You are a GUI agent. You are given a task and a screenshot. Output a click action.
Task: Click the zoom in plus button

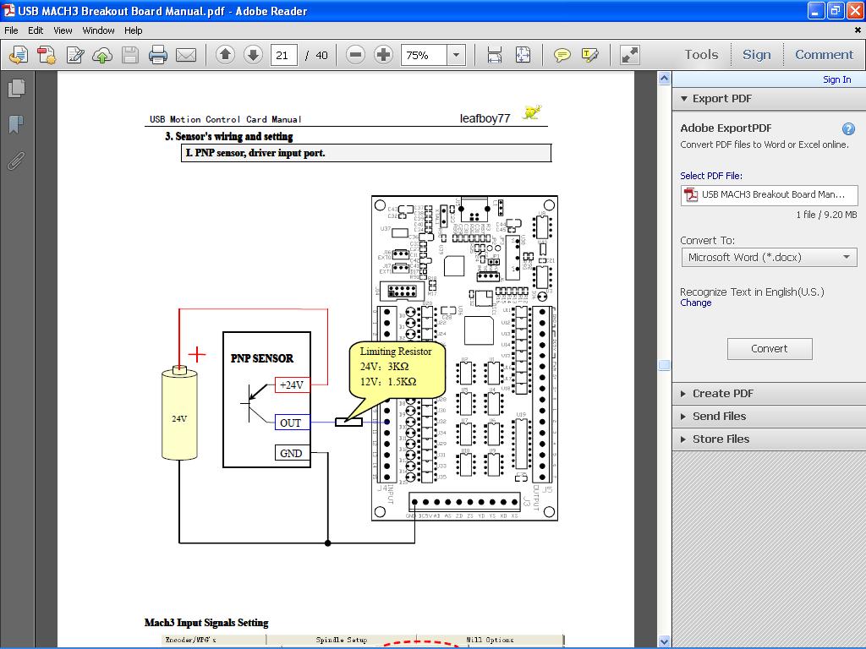point(383,55)
